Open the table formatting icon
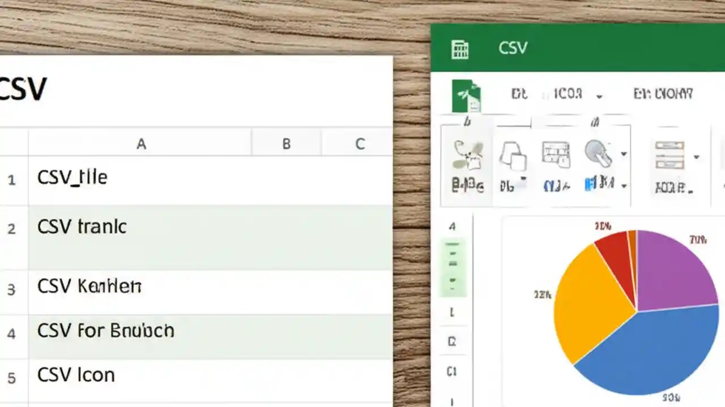The height and width of the screenshot is (407, 725). [556, 153]
